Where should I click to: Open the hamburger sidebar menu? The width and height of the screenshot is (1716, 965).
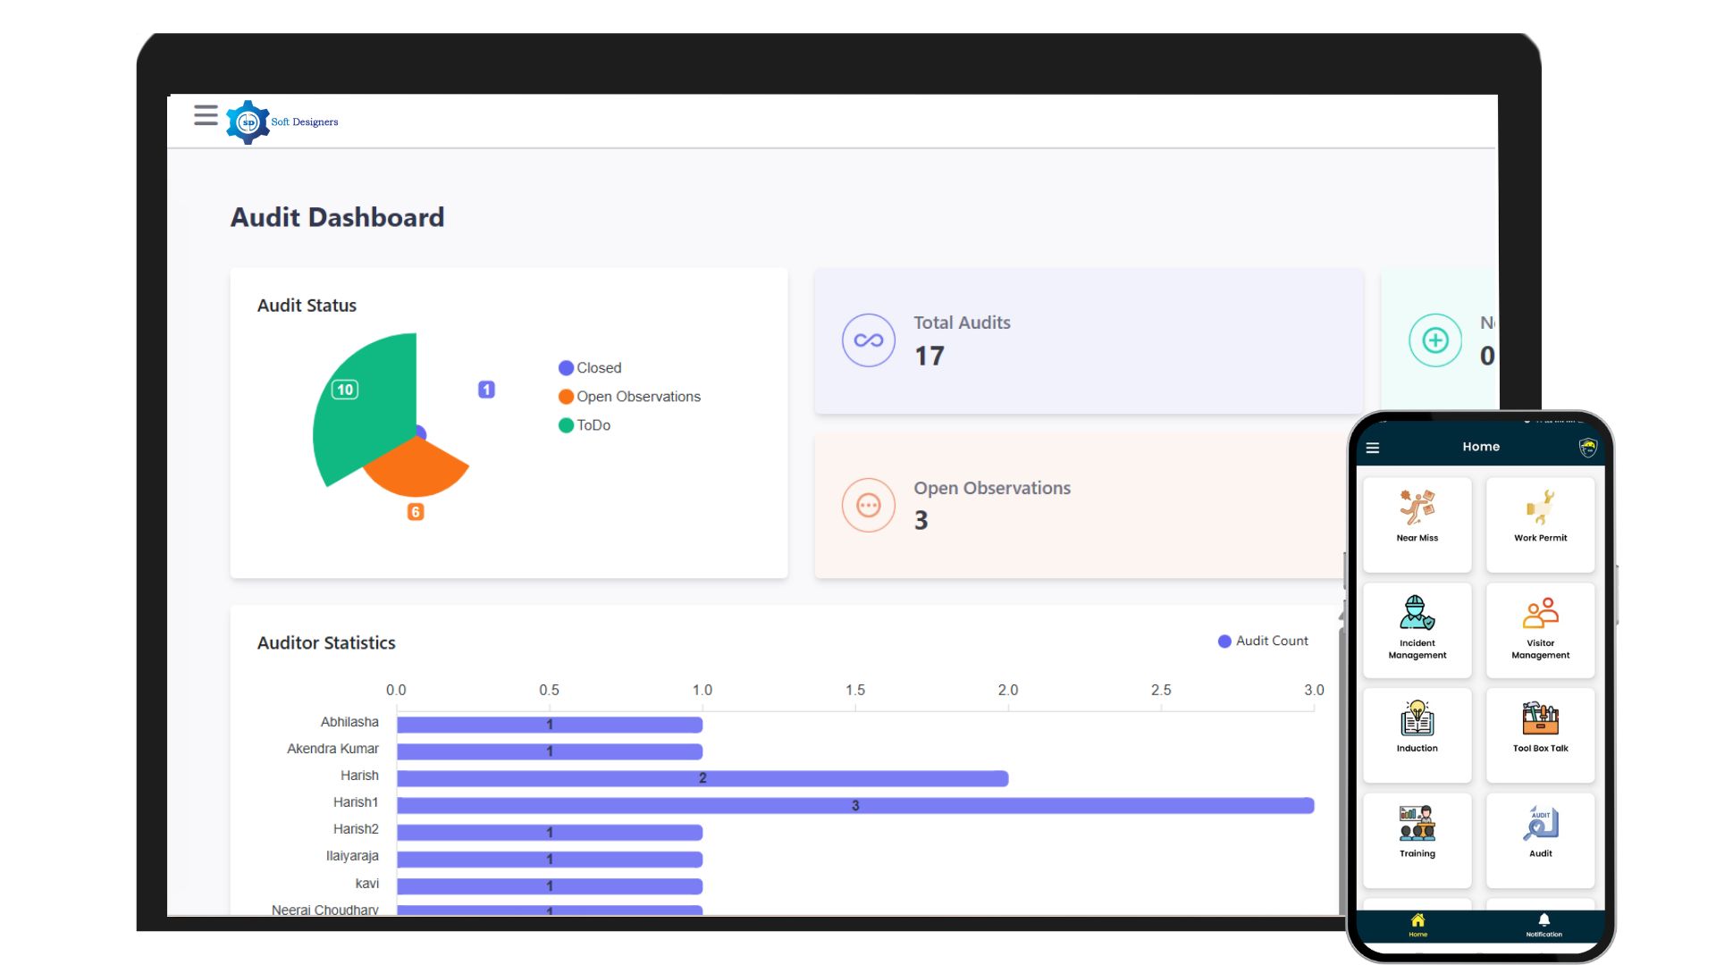[206, 115]
